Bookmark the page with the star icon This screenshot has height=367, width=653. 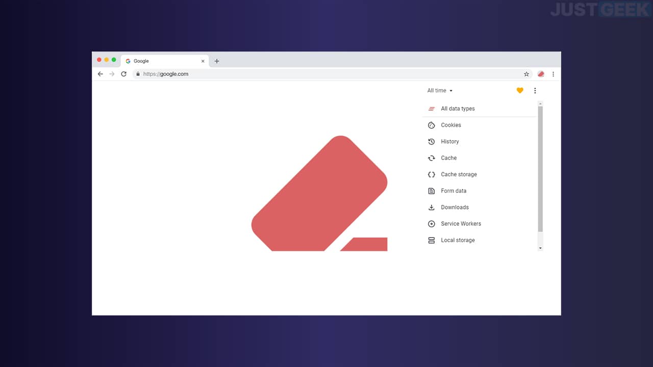coord(526,74)
